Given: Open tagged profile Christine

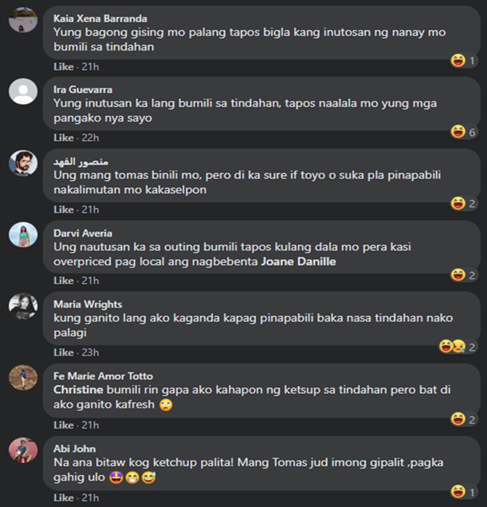Looking at the screenshot, I should [x=78, y=389].
